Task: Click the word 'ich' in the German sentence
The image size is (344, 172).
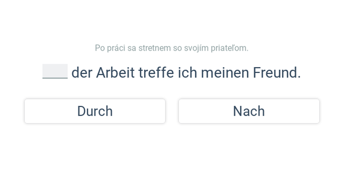Action: pos(187,73)
